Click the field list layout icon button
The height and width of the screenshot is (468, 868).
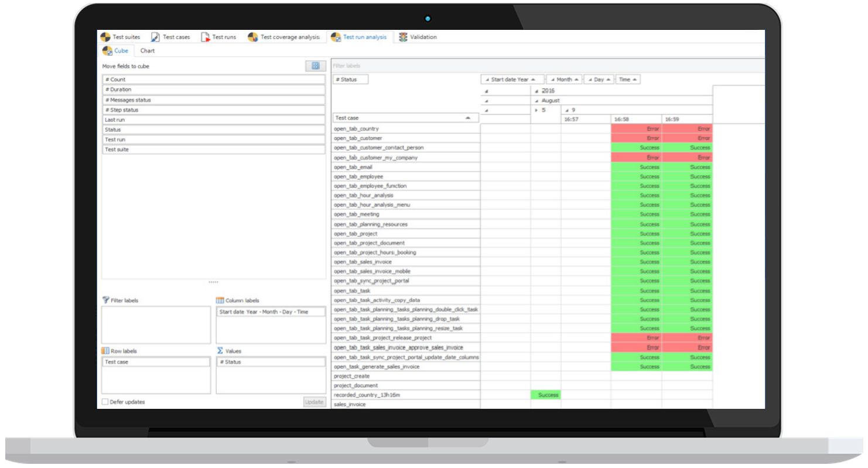pos(315,66)
